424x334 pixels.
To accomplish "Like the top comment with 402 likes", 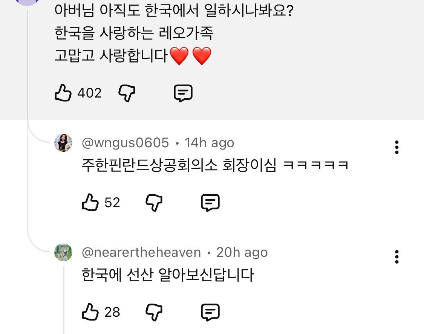I will tap(63, 93).
